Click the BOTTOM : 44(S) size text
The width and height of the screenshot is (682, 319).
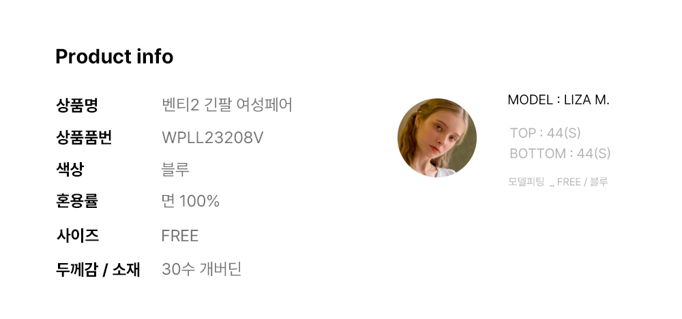click(x=560, y=153)
